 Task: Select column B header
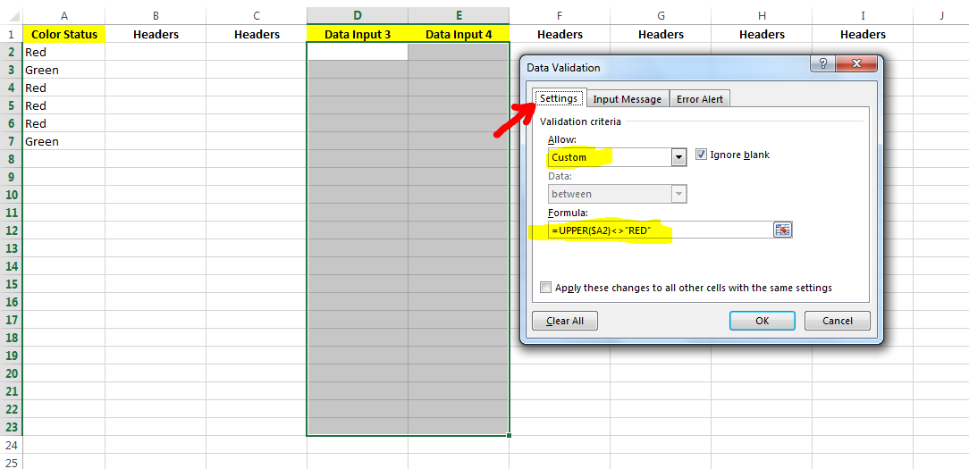point(156,15)
